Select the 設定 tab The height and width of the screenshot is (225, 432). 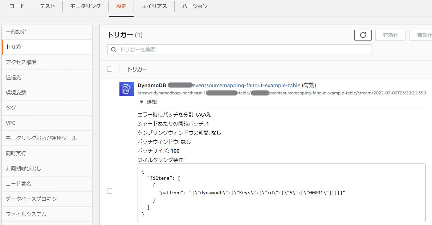tap(121, 6)
